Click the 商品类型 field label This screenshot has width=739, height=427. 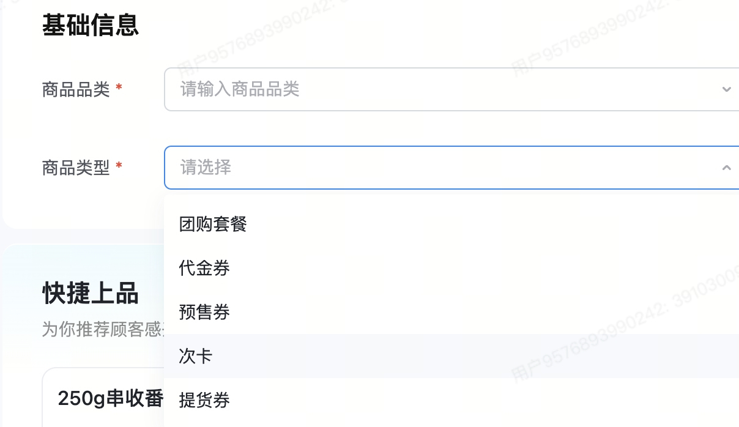[x=76, y=167]
